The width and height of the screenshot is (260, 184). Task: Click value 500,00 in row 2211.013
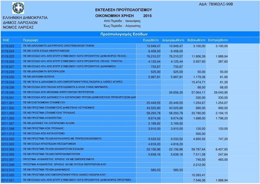tap(200, 134)
